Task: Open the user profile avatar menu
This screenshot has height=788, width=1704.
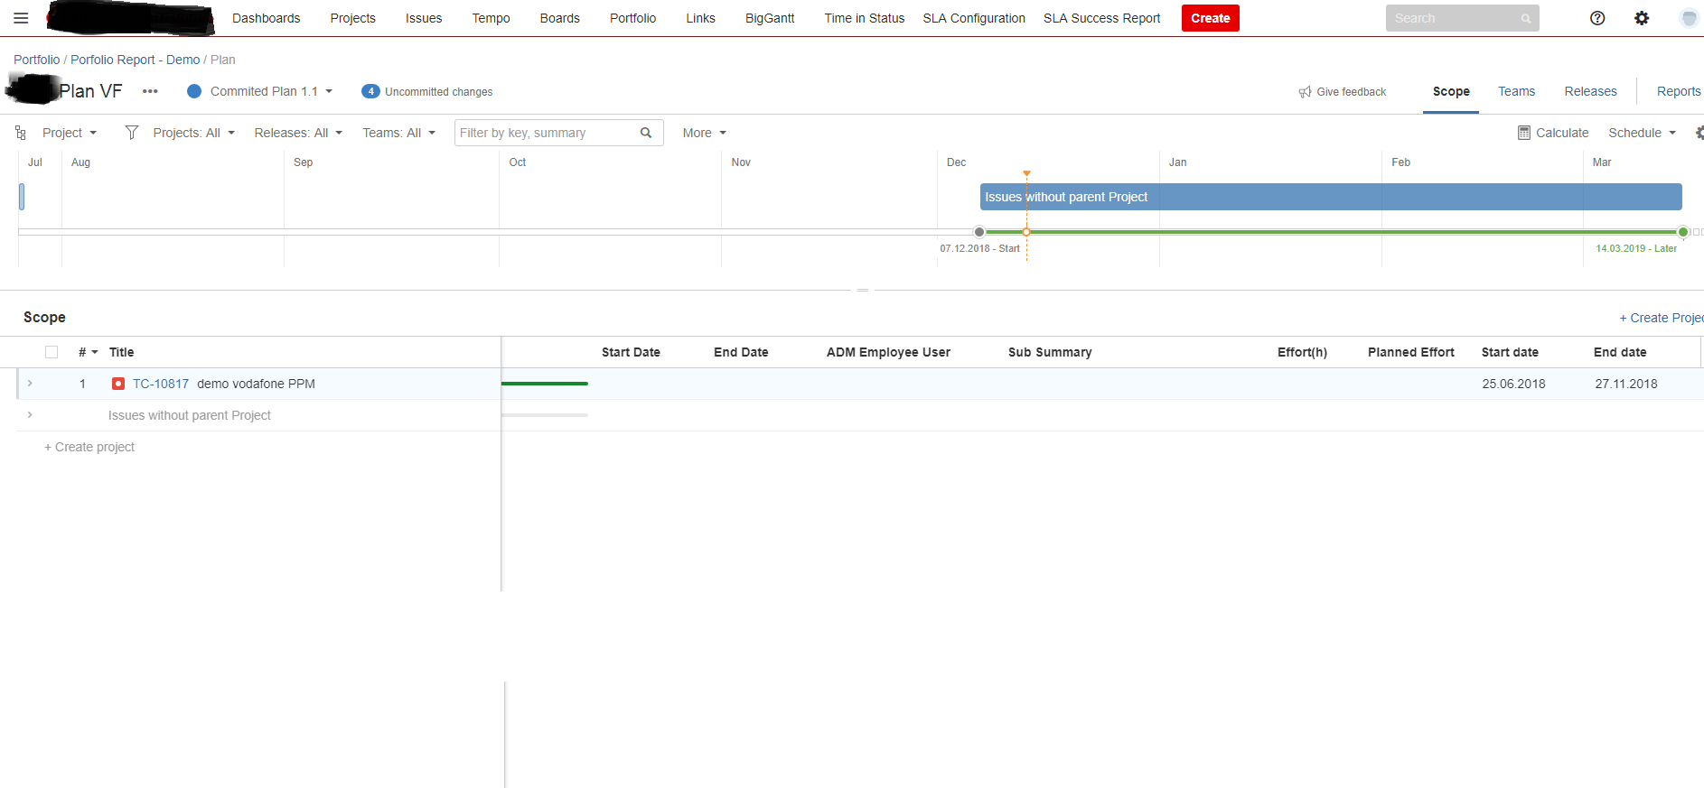Action: pos(1689,18)
